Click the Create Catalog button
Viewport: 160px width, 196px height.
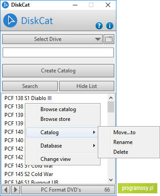pos(58,71)
